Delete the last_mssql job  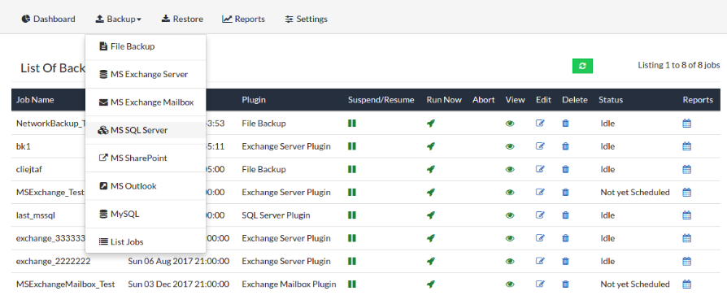[x=565, y=215]
